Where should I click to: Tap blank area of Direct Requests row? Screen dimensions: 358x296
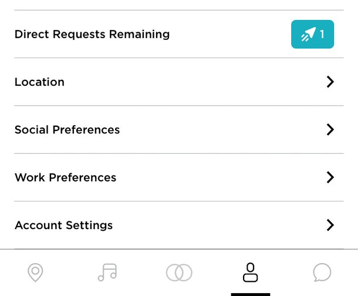228,34
